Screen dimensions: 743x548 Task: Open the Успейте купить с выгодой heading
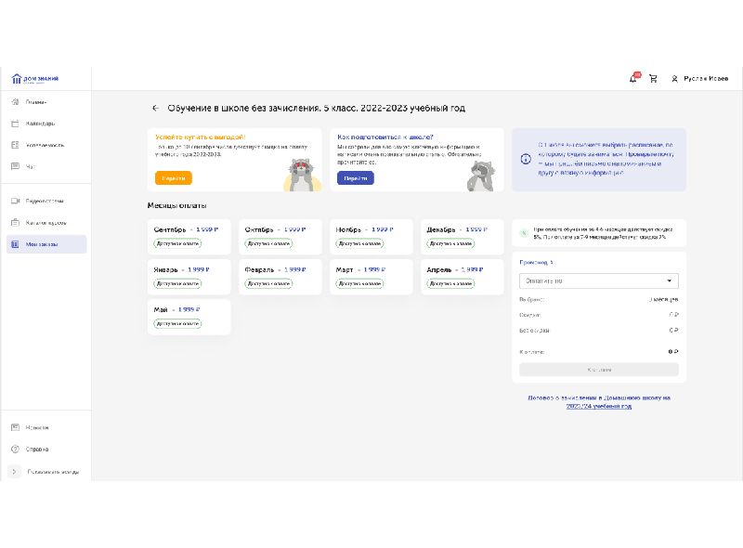(200, 137)
